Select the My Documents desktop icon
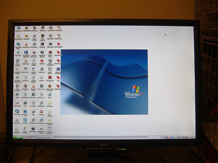 pos(18,36)
